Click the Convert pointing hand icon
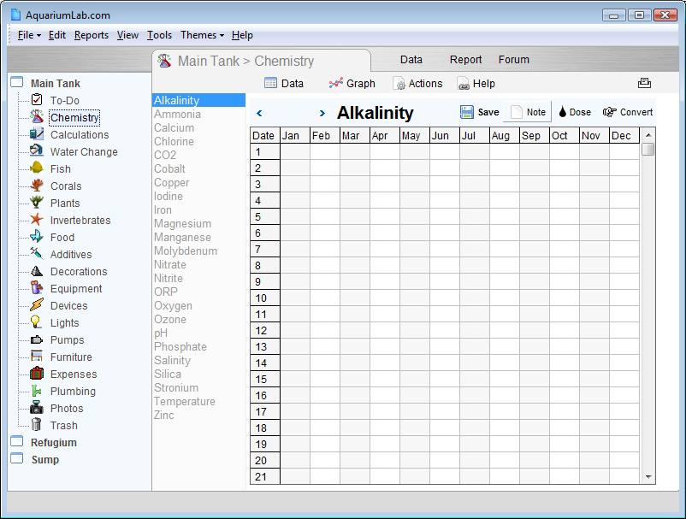The height and width of the screenshot is (519, 686). 609,112
